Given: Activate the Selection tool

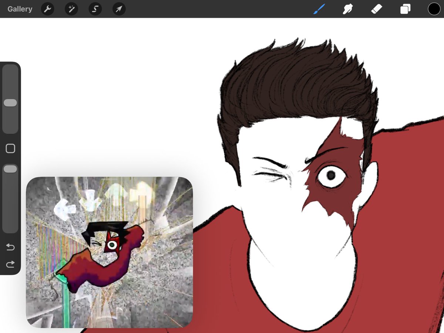Looking at the screenshot, I should point(95,9).
